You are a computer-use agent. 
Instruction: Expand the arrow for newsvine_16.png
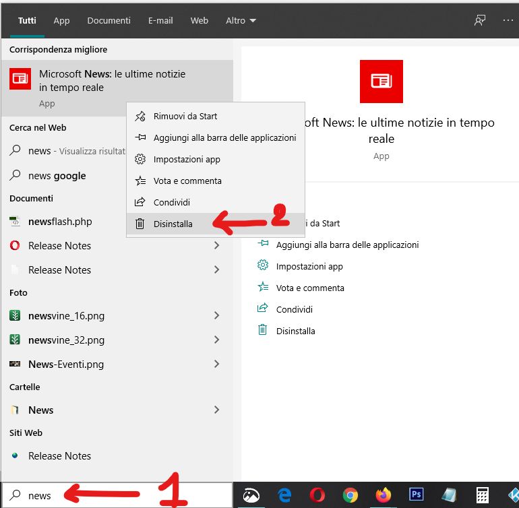point(216,315)
